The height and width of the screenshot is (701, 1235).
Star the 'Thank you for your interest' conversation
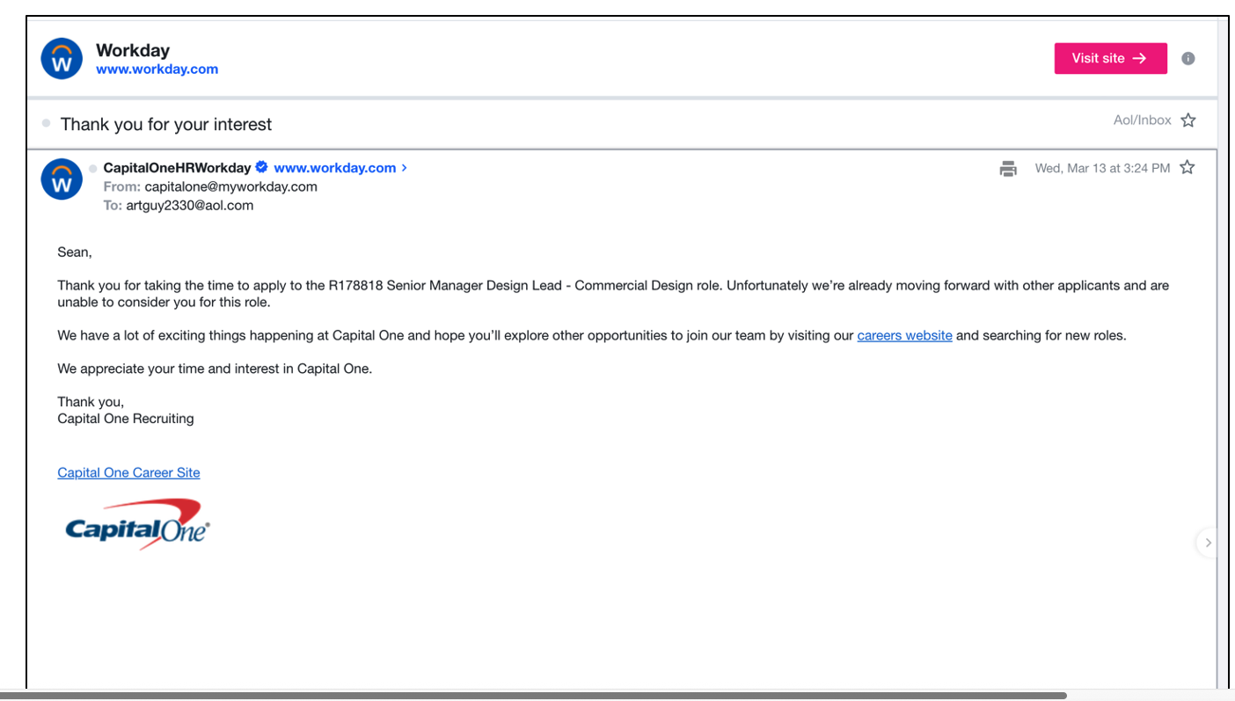pos(1188,120)
